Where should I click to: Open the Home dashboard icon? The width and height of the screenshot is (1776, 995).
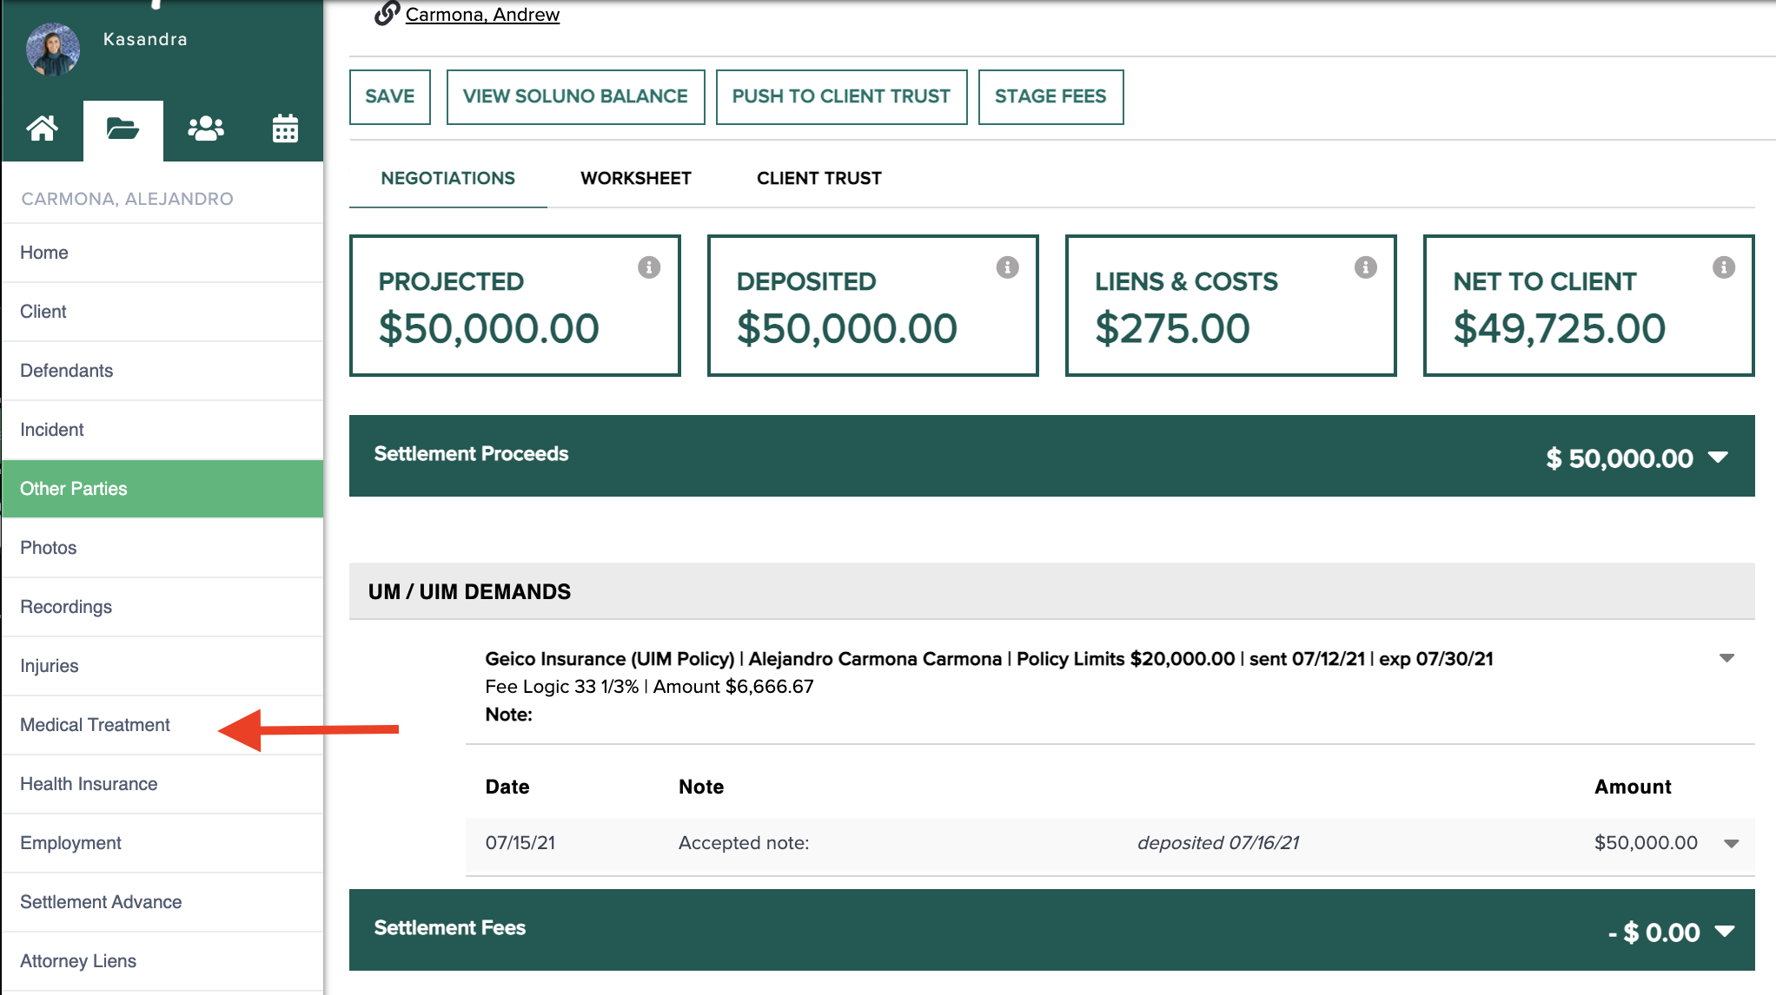[43, 128]
